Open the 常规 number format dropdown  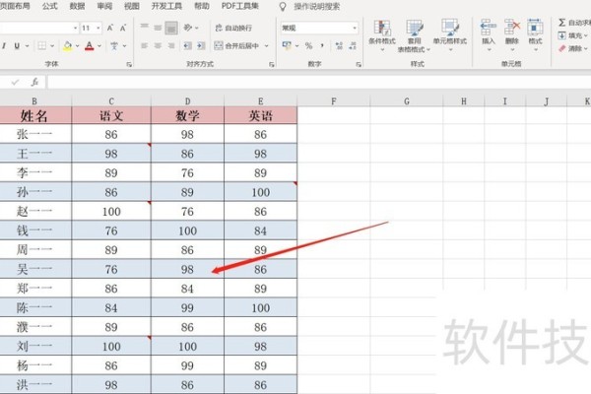point(355,28)
